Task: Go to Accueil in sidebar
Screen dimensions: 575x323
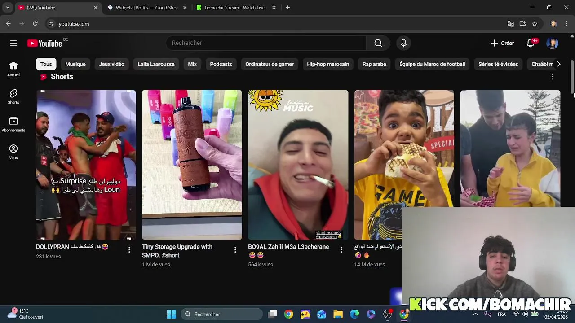Action: [13, 69]
